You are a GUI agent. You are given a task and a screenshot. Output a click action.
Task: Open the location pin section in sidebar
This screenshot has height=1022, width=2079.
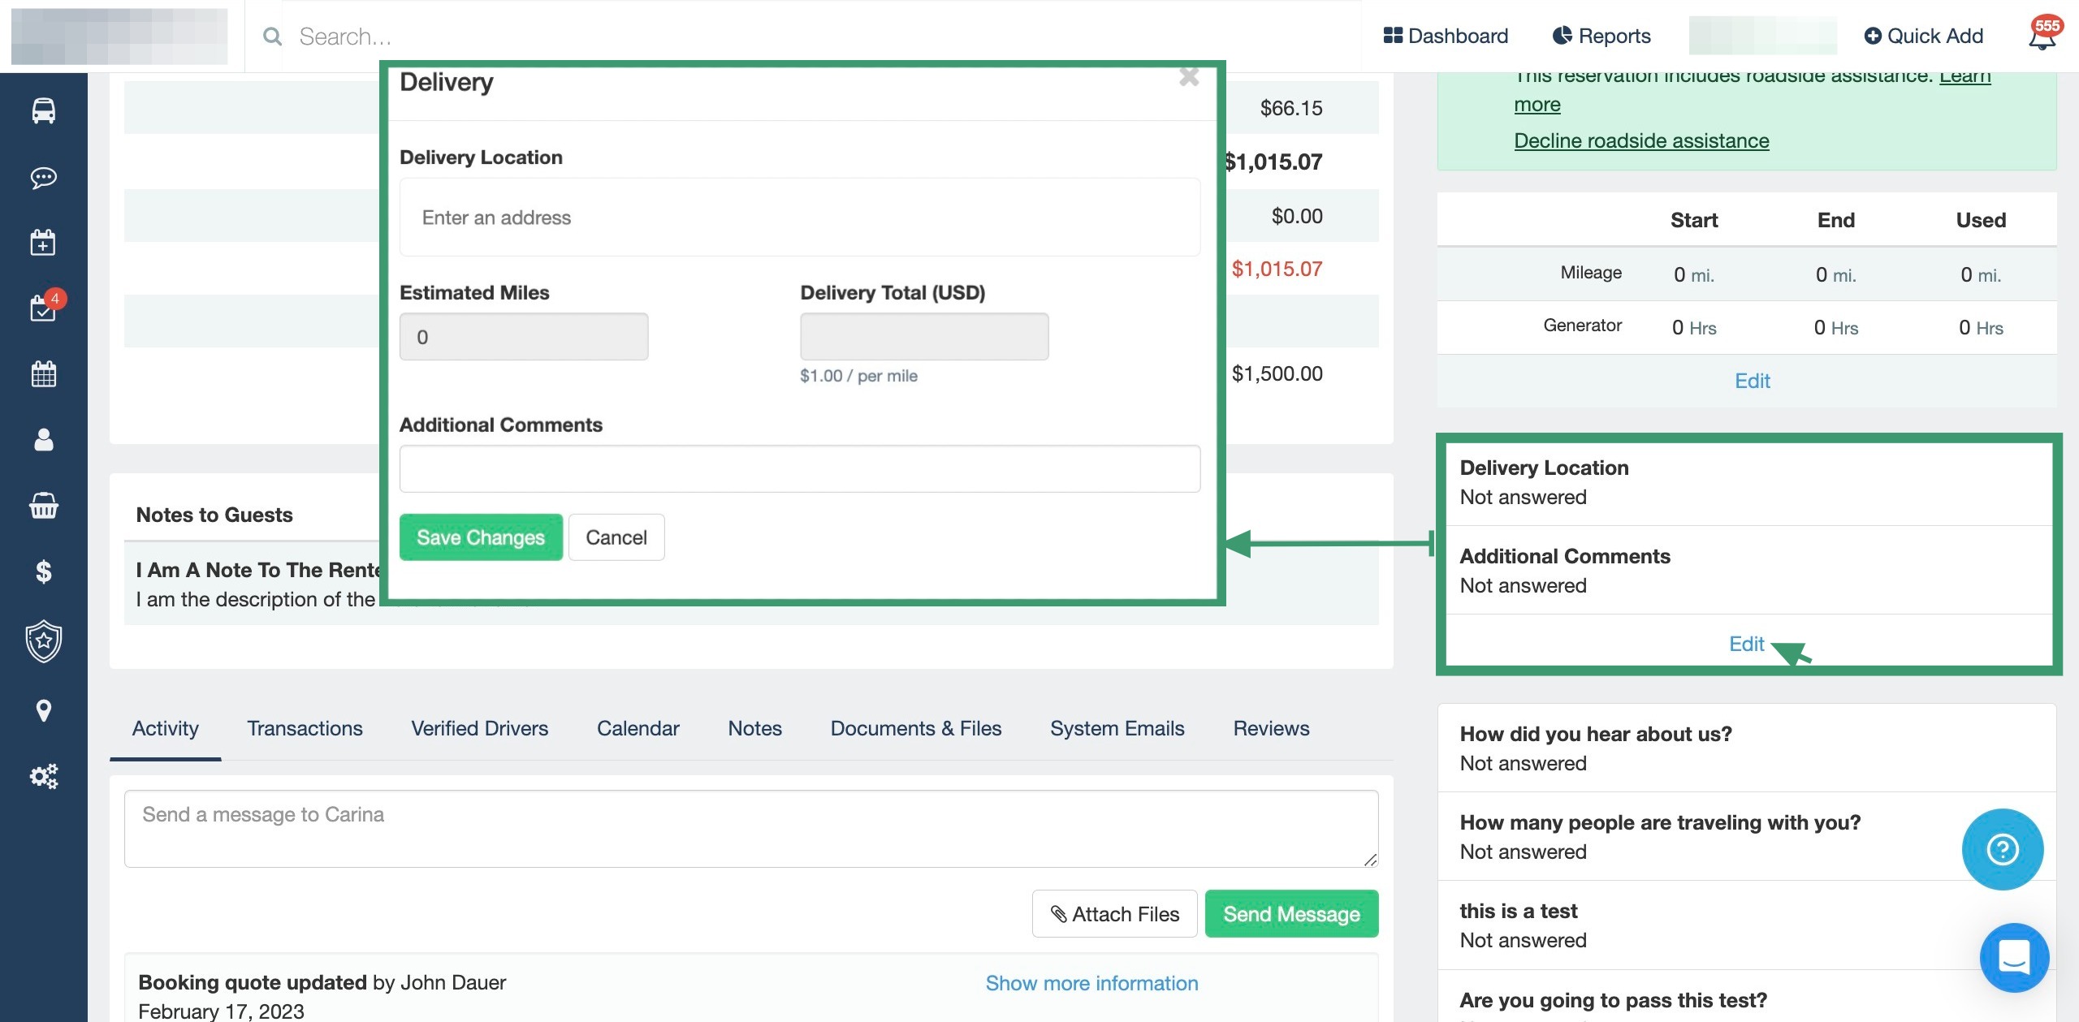[42, 710]
